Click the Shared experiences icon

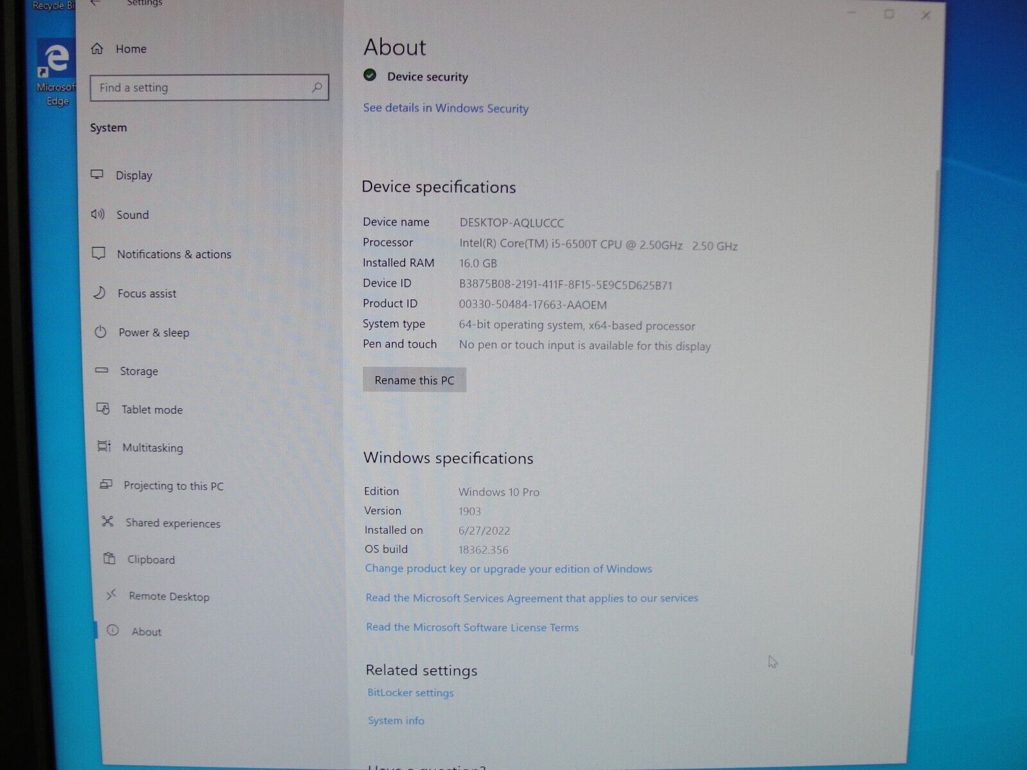click(107, 522)
